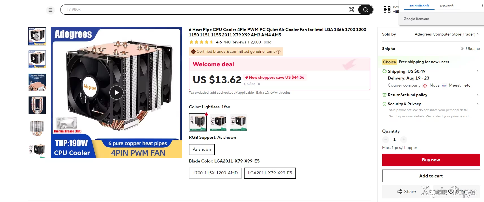The width and height of the screenshot is (484, 202).
Task: Click the Buy now button
Action: 431,160
